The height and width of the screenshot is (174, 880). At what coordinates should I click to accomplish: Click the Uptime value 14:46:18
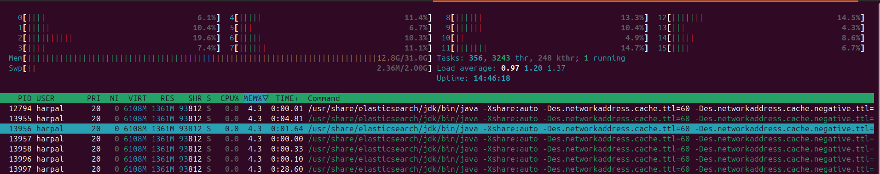(492, 78)
